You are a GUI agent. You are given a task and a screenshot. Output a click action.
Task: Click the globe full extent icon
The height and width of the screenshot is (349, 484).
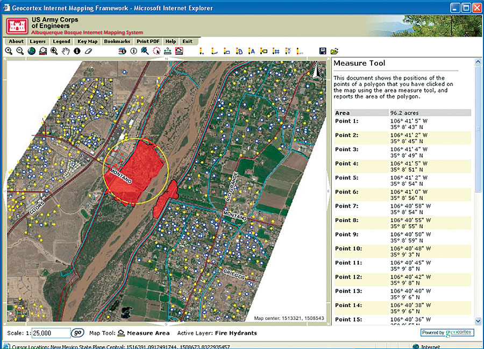coord(31,51)
